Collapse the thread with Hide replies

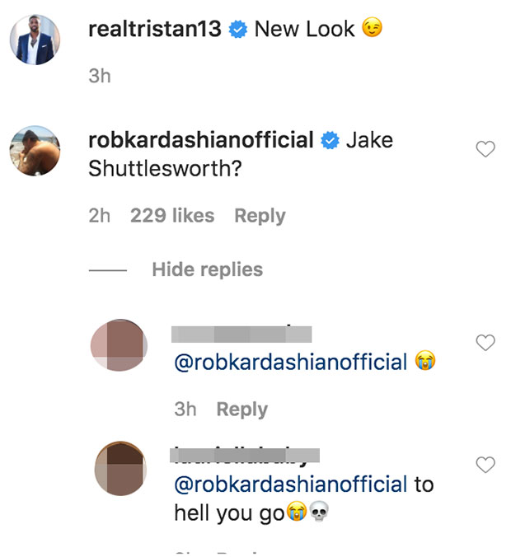point(207,269)
